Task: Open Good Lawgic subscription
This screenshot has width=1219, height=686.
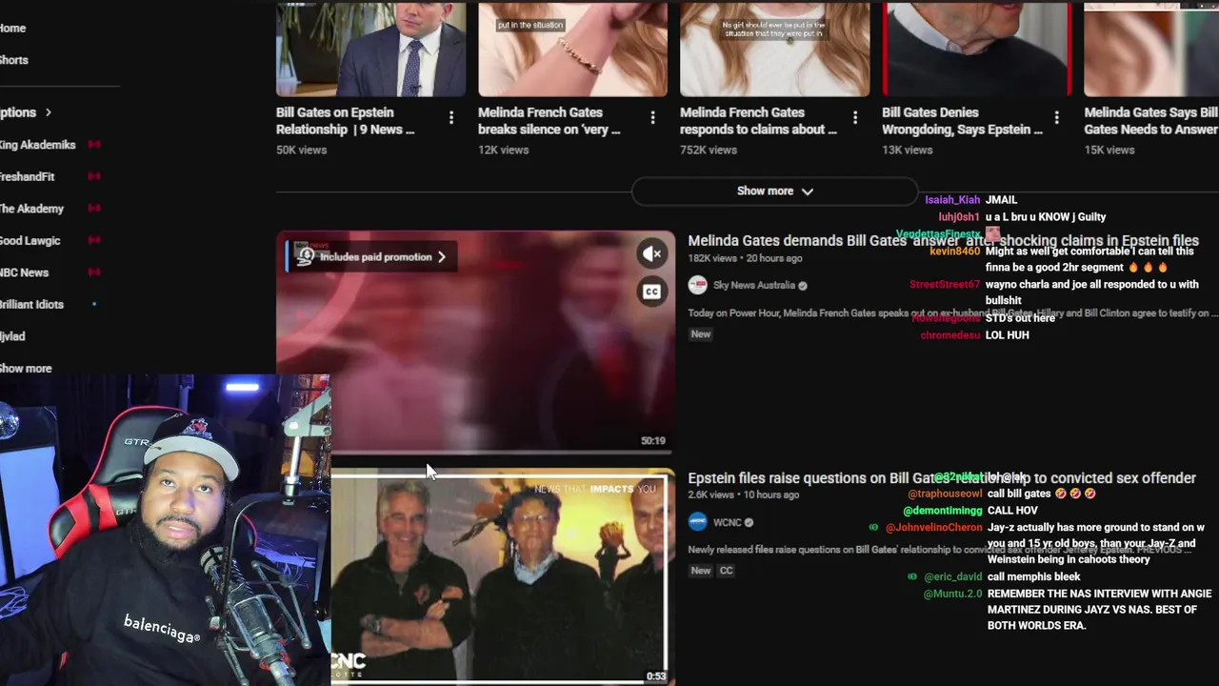Action: point(30,240)
